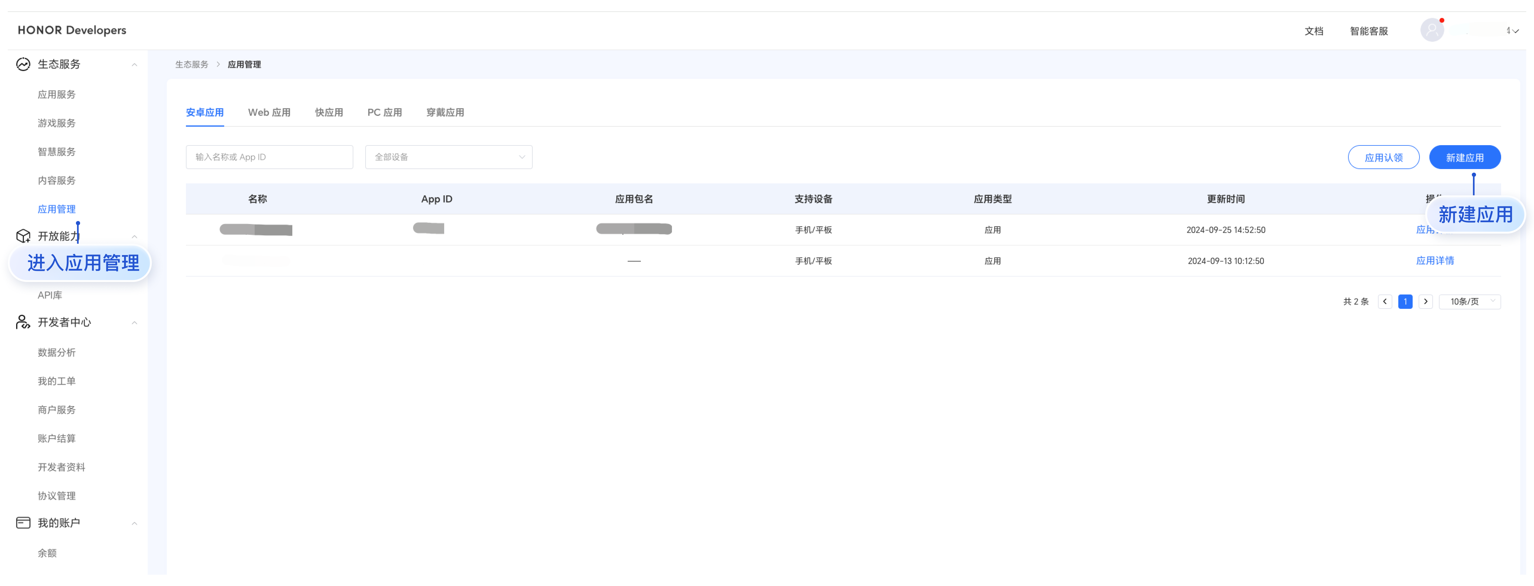Open 数据分析 in the sidebar
This screenshot has height=586, width=1534.
[56, 353]
